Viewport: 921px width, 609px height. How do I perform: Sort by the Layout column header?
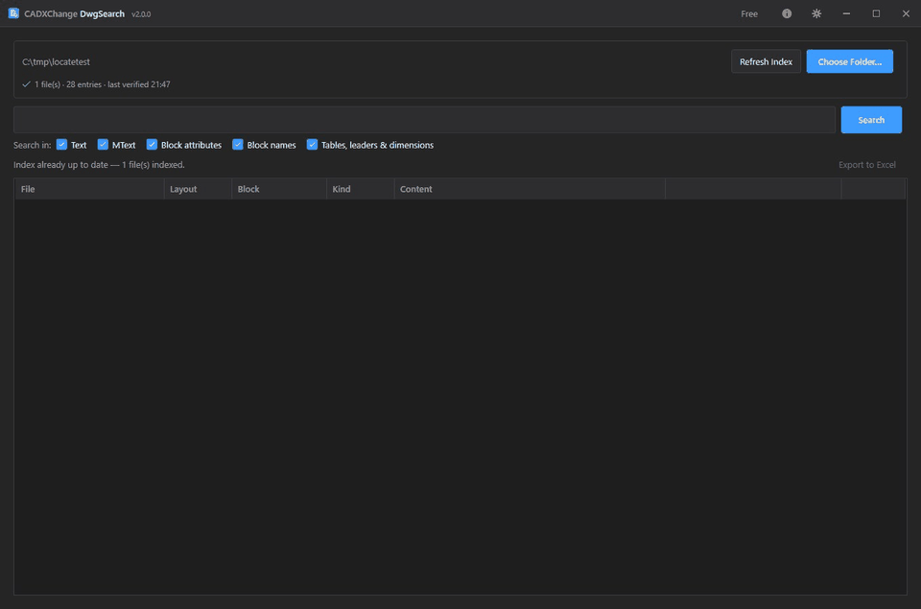coord(198,189)
